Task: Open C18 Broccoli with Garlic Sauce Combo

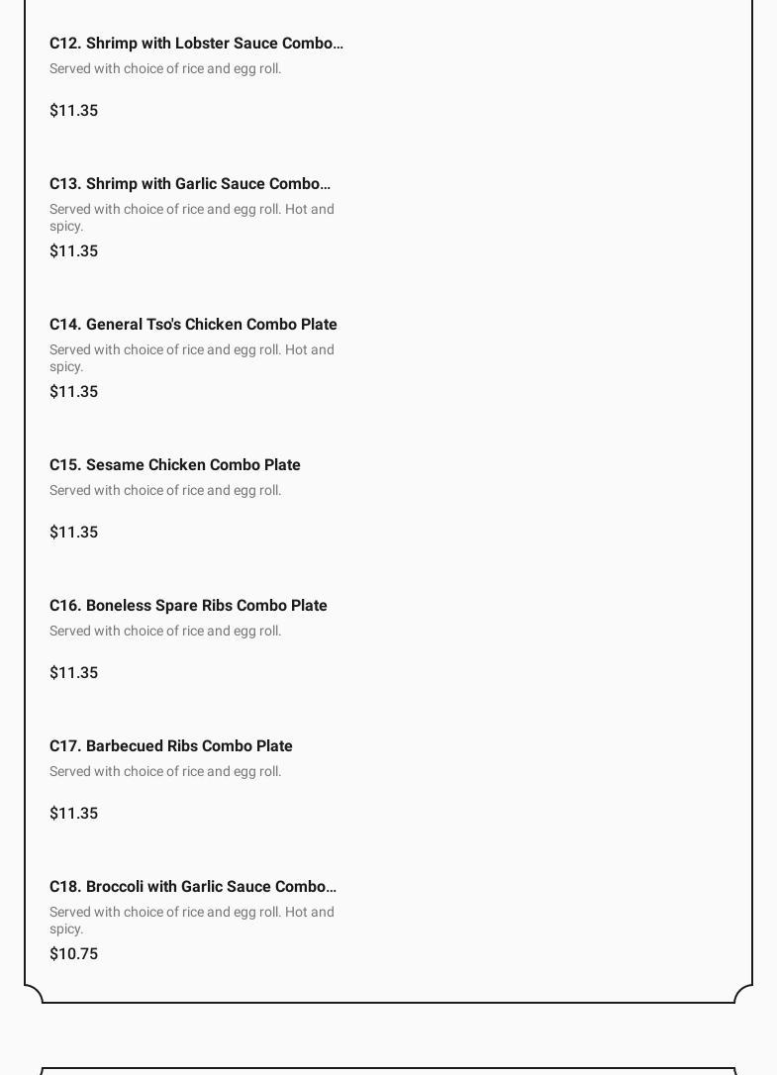Action: point(193,887)
